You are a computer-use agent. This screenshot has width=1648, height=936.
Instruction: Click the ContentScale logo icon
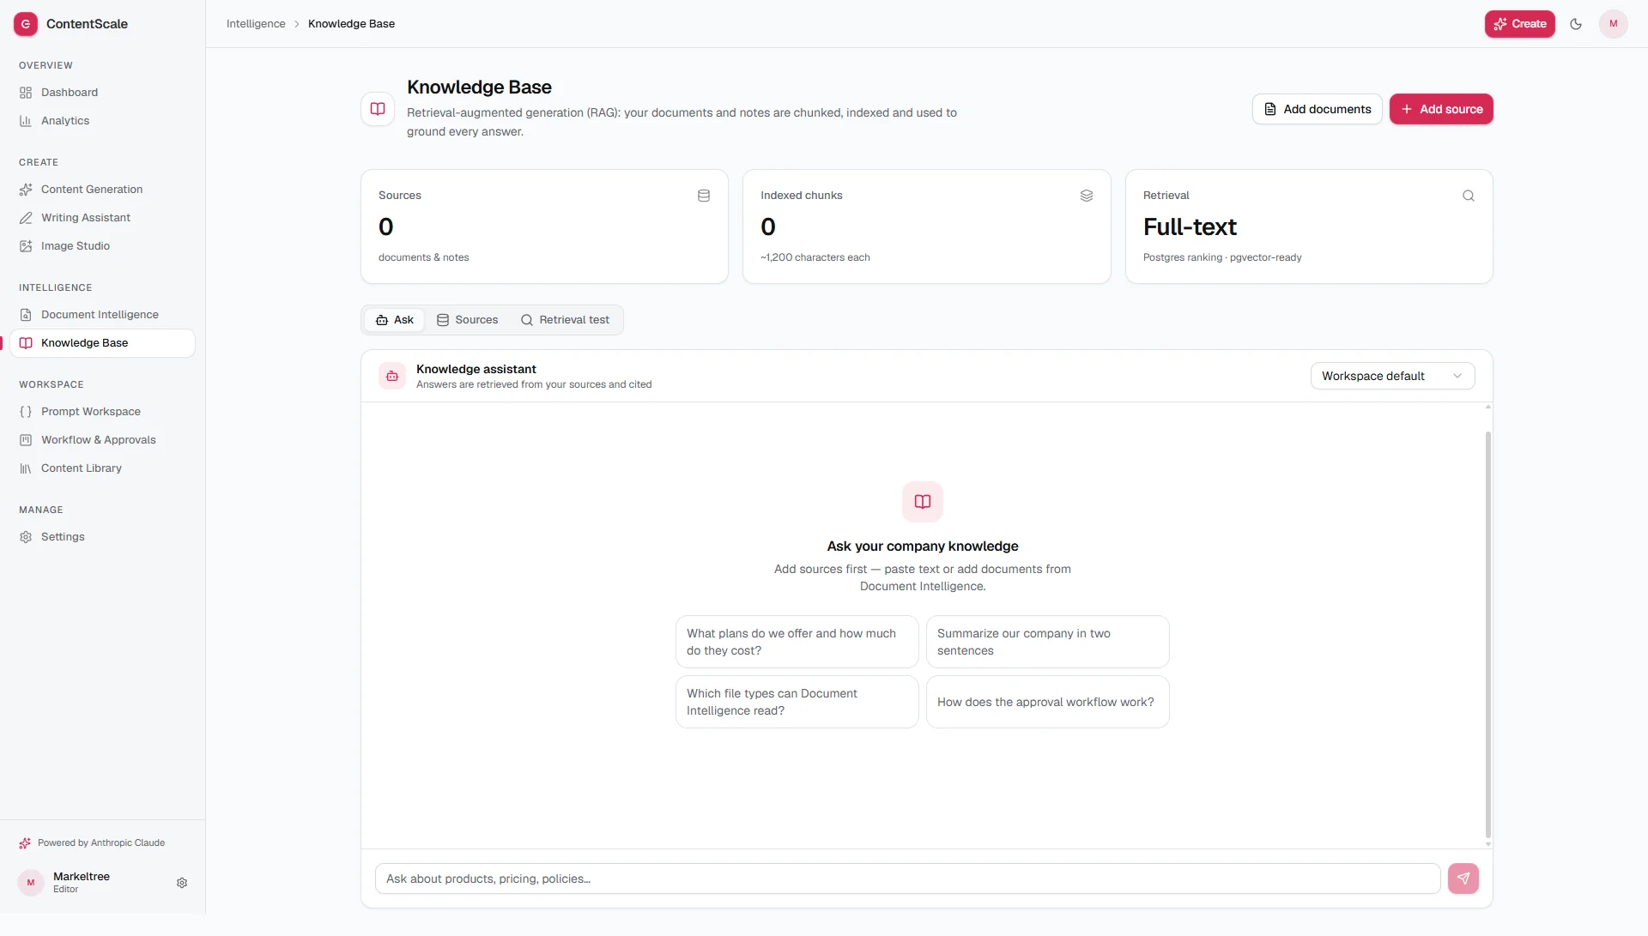(x=26, y=24)
